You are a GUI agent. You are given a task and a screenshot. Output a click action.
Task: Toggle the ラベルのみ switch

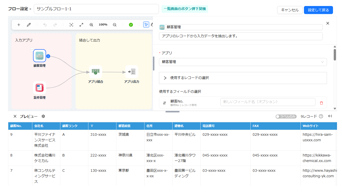point(286,116)
